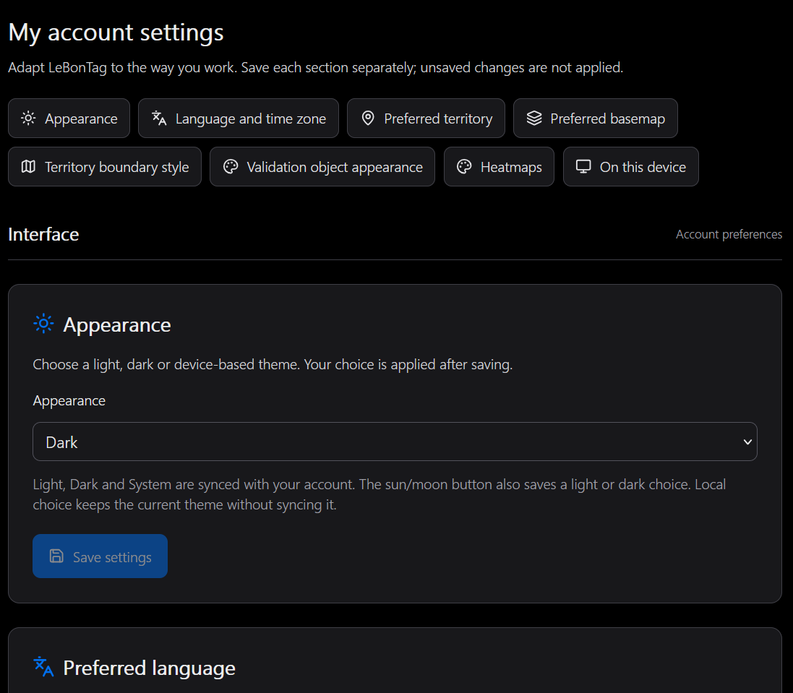Click the palette icon beside Heatmaps
The width and height of the screenshot is (793, 693).
[464, 167]
